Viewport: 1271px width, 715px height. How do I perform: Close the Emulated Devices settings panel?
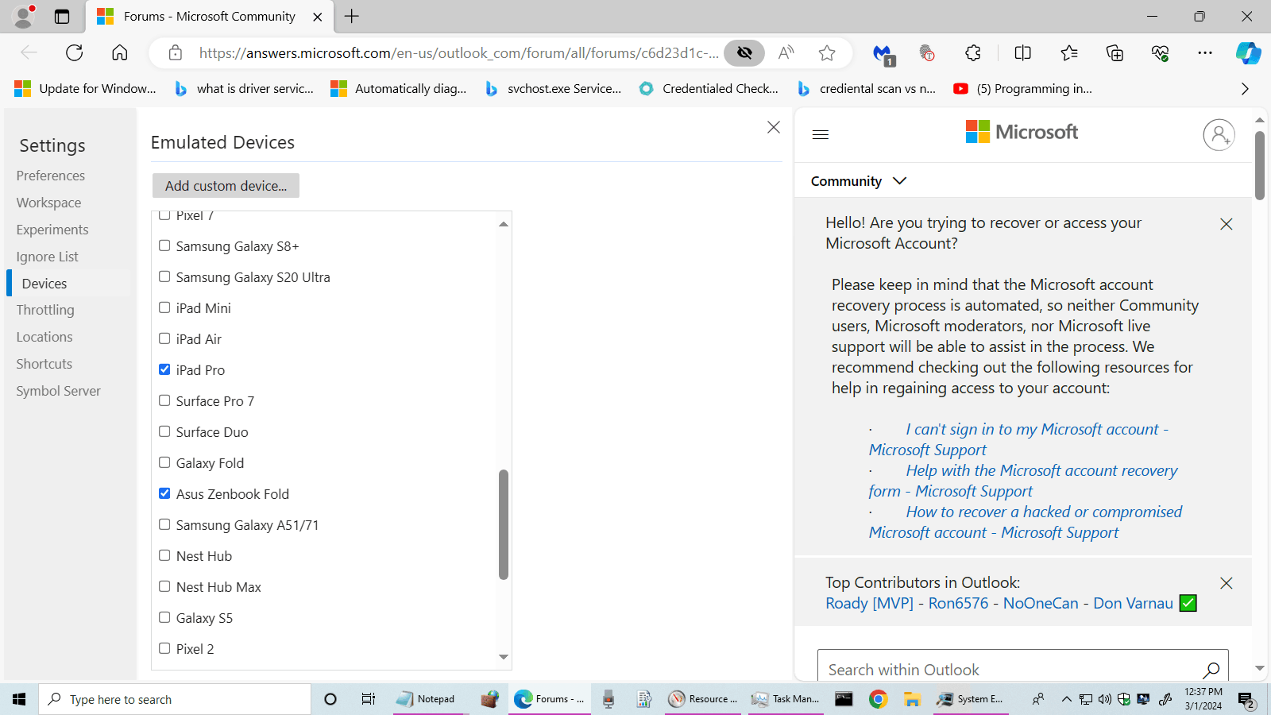coord(774,127)
